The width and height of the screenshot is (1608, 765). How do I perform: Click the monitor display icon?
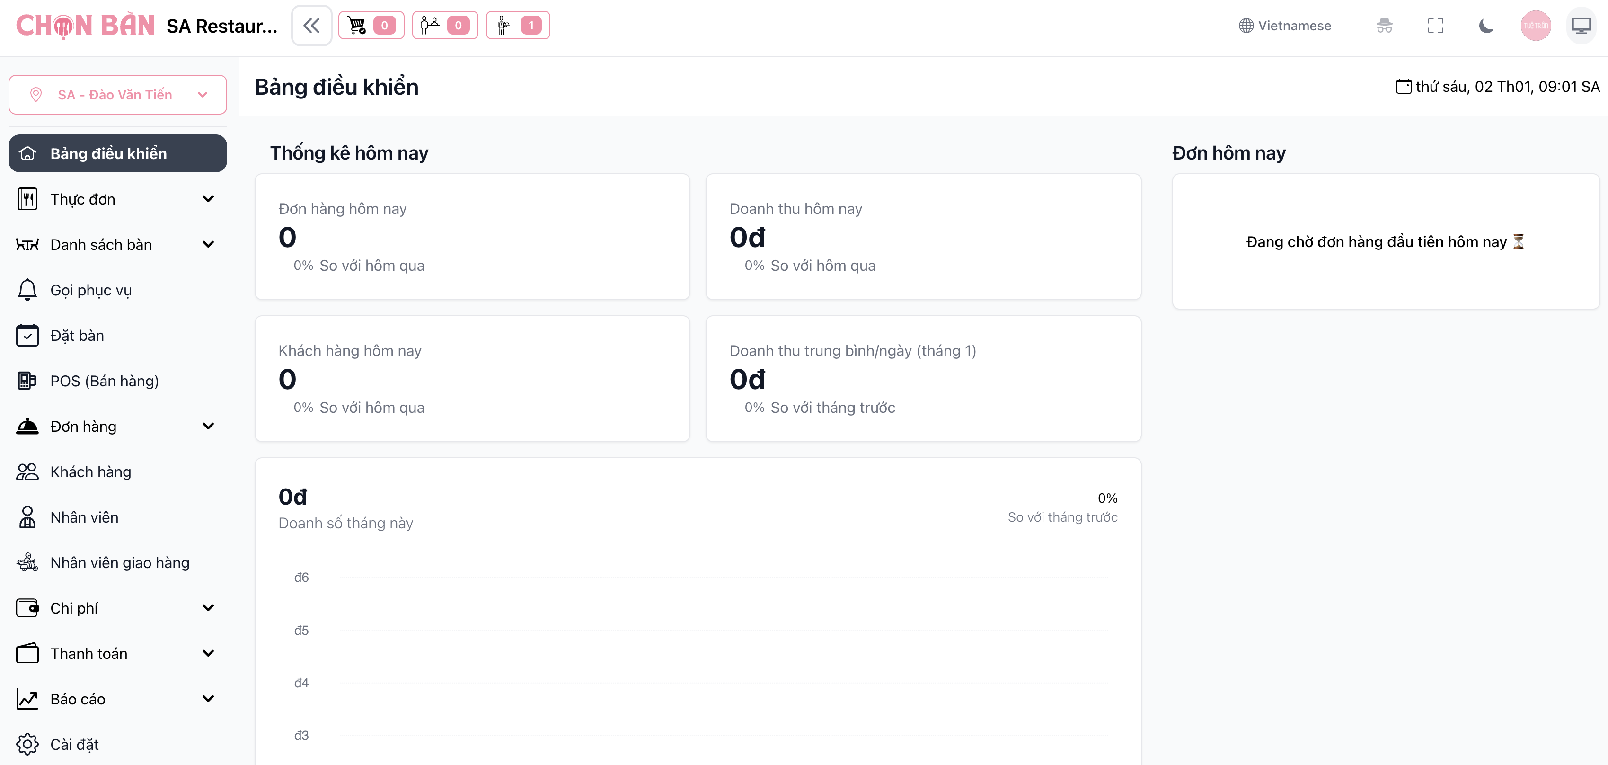tap(1581, 26)
